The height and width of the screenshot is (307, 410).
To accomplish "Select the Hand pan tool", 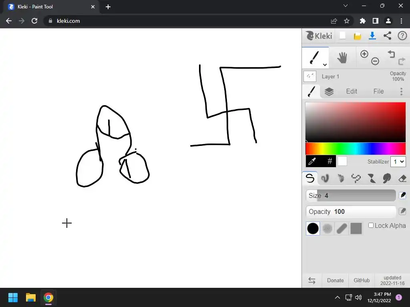I will [x=342, y=58].
